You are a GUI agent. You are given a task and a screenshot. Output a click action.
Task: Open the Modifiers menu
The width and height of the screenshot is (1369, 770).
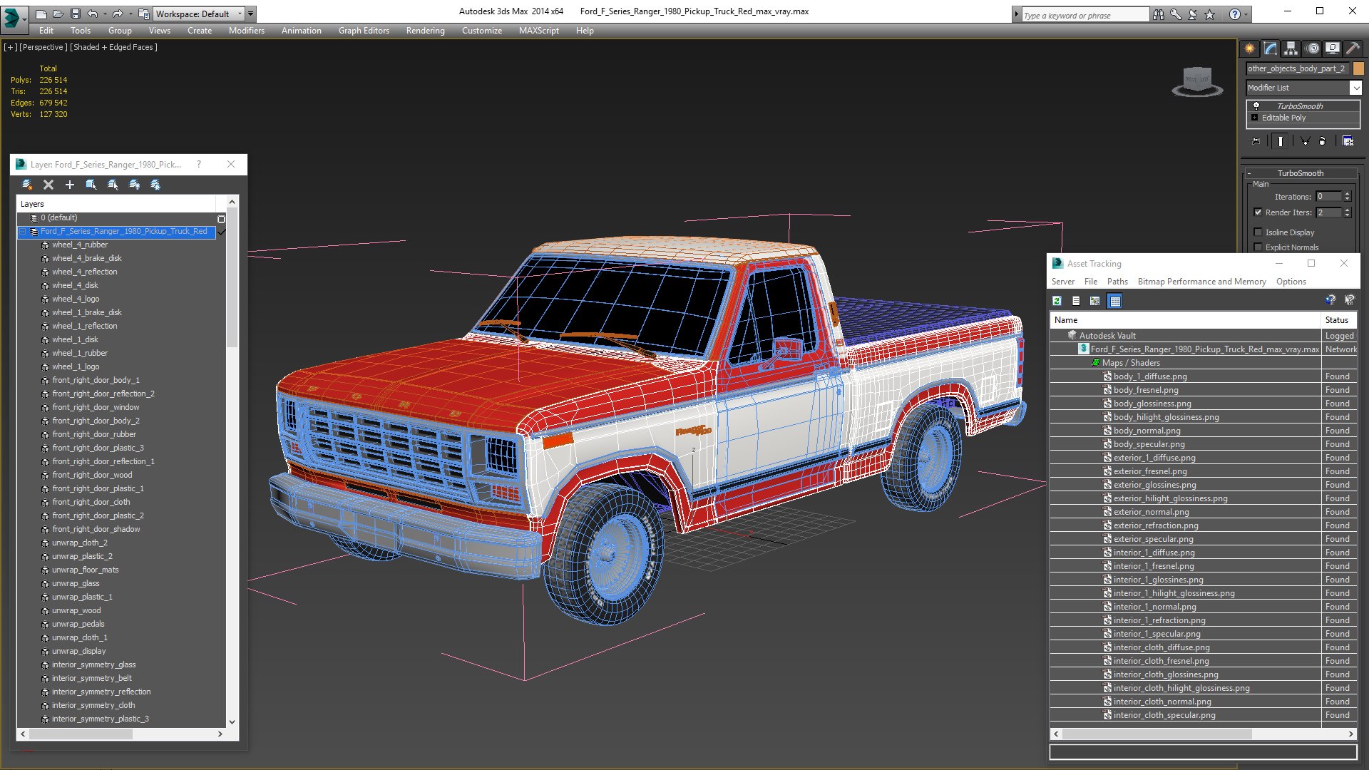click(x=247, y=31)
